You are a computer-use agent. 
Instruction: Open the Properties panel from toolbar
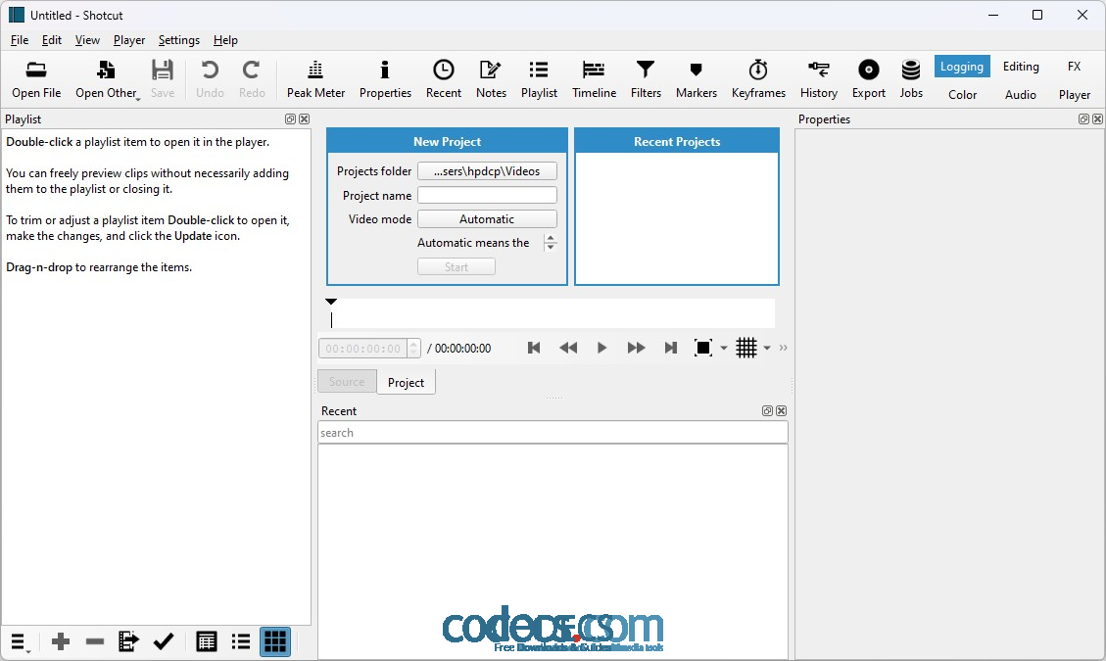coord(384,79)
